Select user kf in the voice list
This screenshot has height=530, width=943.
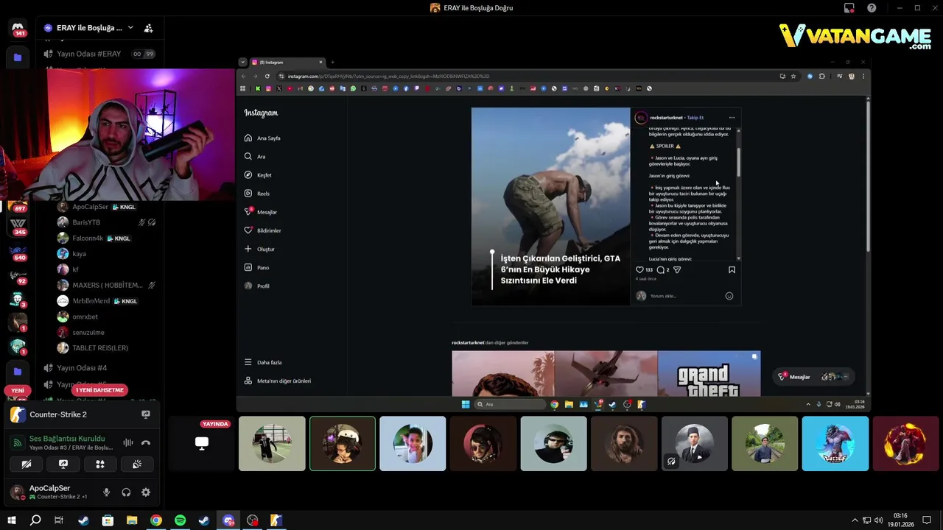pyautogui.click(x=75, y=269)
